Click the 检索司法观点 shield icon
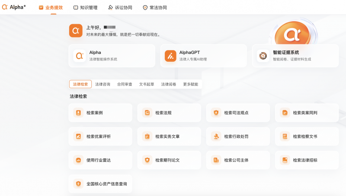The width and height of the screenshot is (346, 196). (x=216, y=113)
